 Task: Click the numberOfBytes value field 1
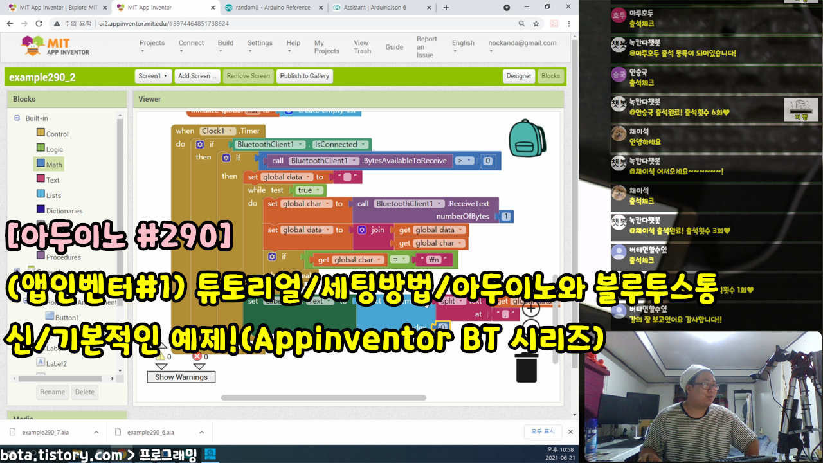click(507, 217)
